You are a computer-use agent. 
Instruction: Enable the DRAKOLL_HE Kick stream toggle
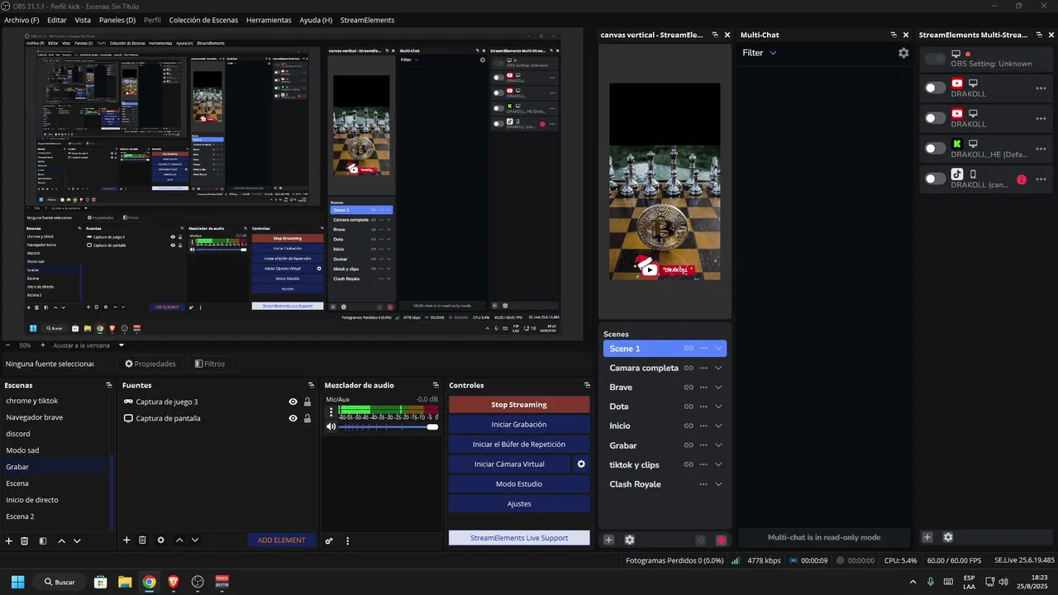pos(935,149)
